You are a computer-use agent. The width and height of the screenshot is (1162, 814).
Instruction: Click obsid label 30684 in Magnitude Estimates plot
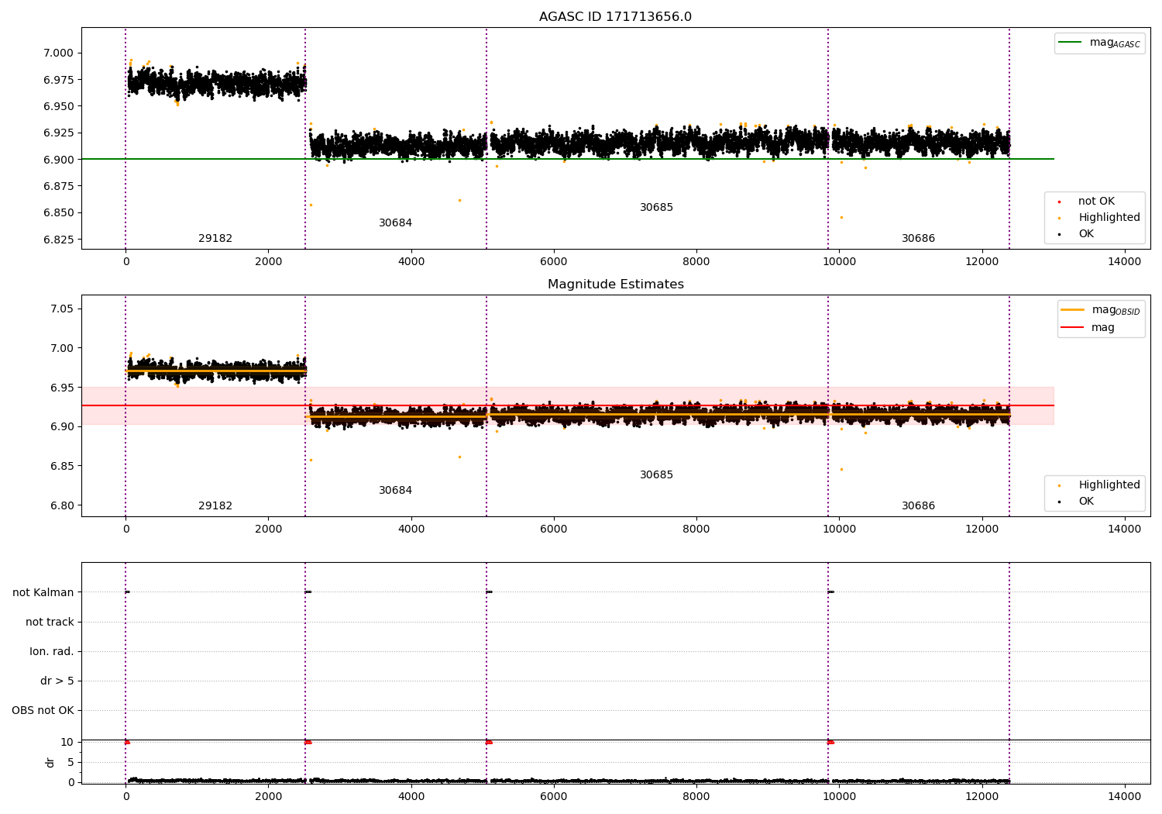tap(395, 491)
